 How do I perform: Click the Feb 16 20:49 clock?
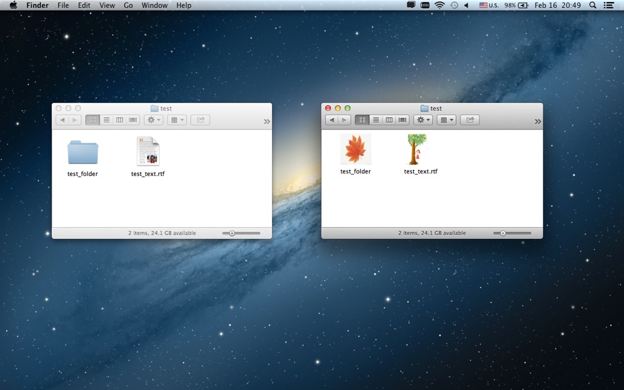point(558,5)
